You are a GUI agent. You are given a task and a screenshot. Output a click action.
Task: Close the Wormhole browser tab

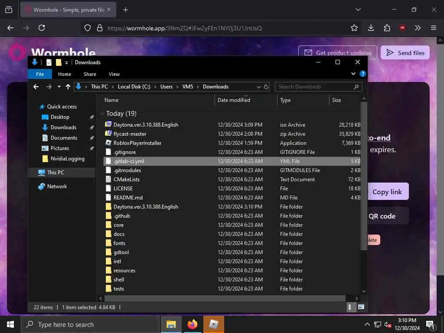(x=109, y=10)
